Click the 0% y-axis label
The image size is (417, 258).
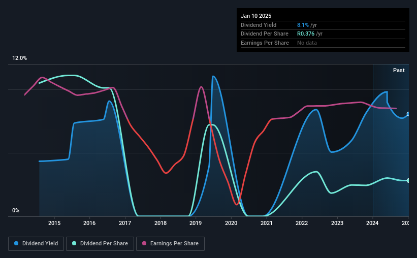point(16,210)
